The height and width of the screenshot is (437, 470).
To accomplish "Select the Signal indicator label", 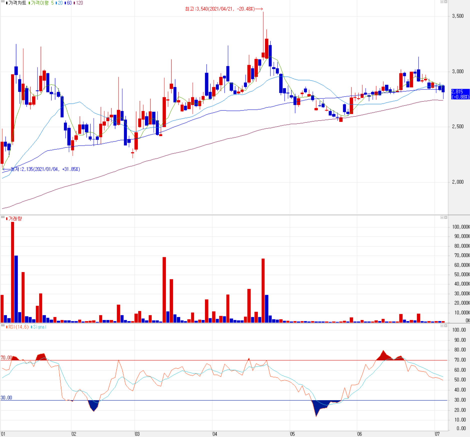I will (x=40, y=327).
